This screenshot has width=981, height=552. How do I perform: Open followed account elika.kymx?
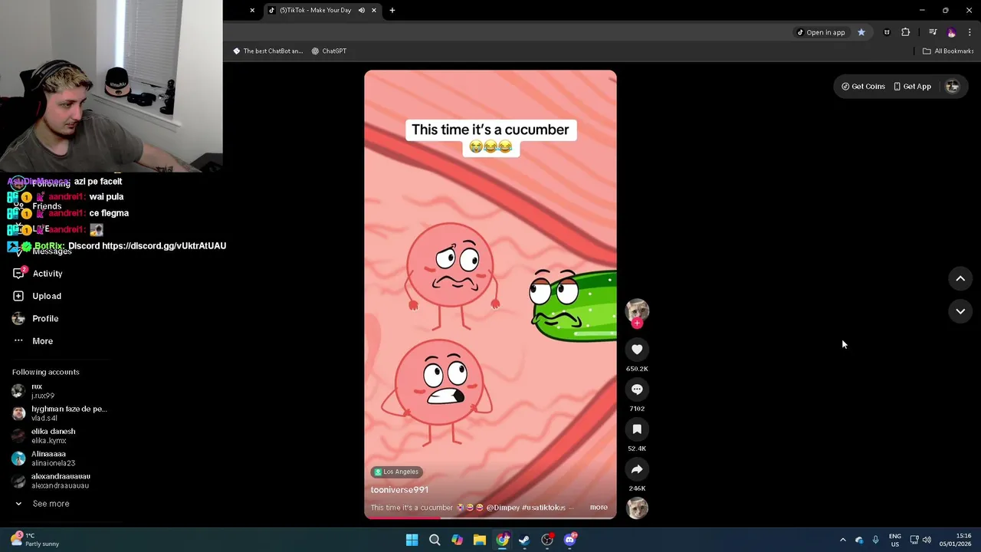[x=44, y=436]
